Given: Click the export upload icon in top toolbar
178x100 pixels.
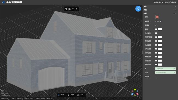Looking at the screenshot, I should (76, 9).
